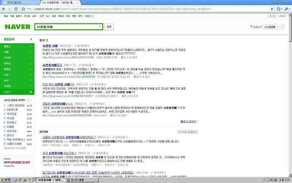Click the 검색어표시 highlighter dated 2010.03.02
This screenshot has height=183, width=292.
(x=82, y=46)
